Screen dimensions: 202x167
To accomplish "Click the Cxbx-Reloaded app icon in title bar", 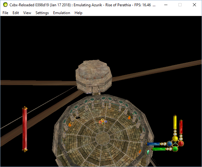I will tap(5, 5).
